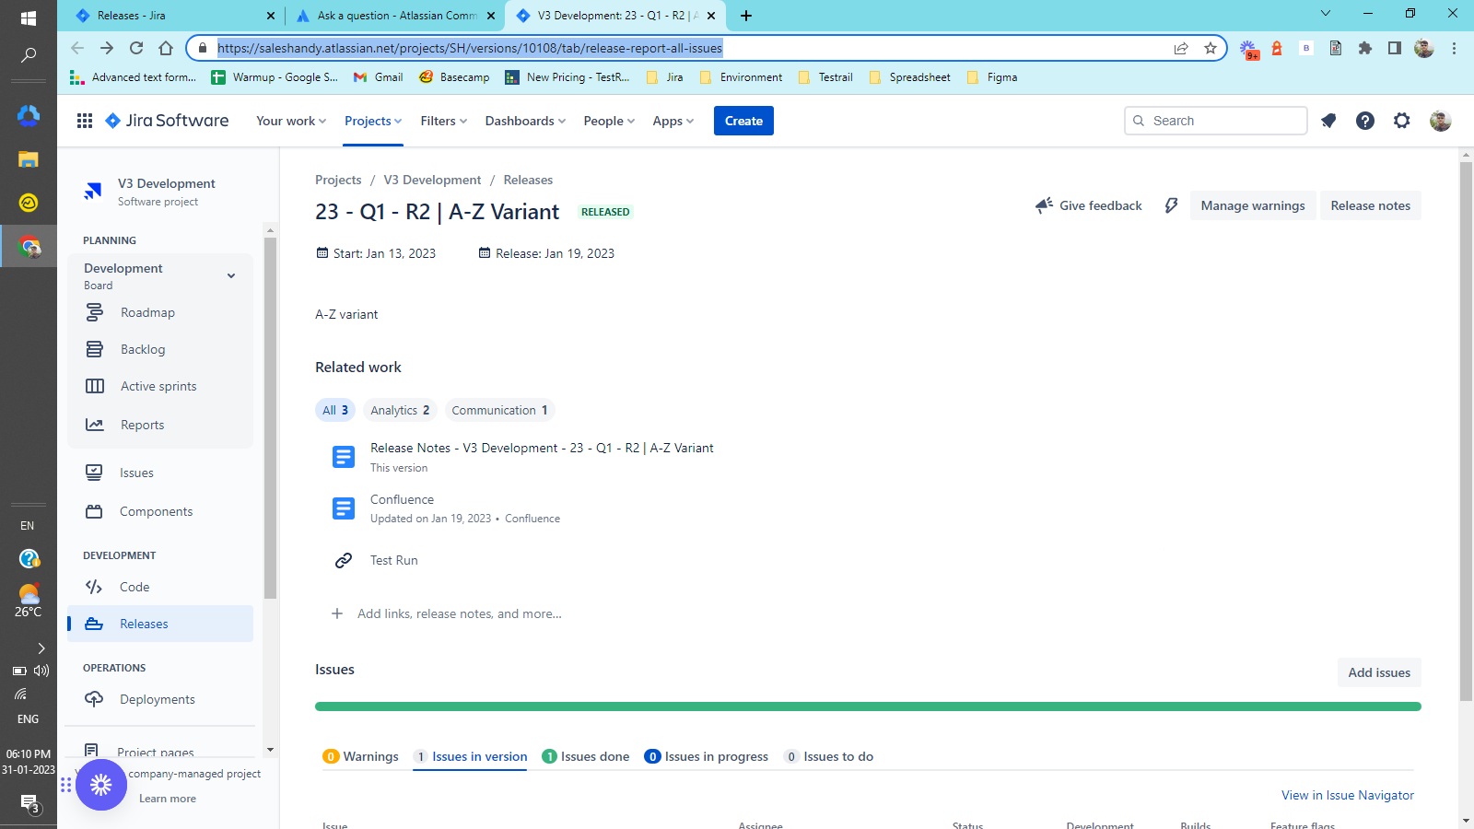Switch to the Ask a question browser tab
The image size is (1474, 829).
396,16
